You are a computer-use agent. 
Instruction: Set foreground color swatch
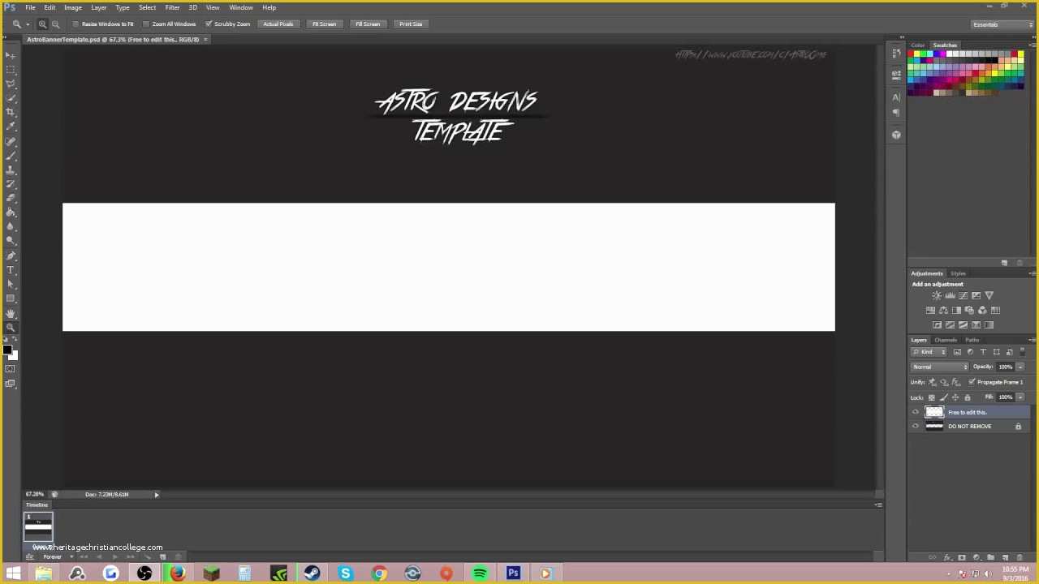coord(7,350)
